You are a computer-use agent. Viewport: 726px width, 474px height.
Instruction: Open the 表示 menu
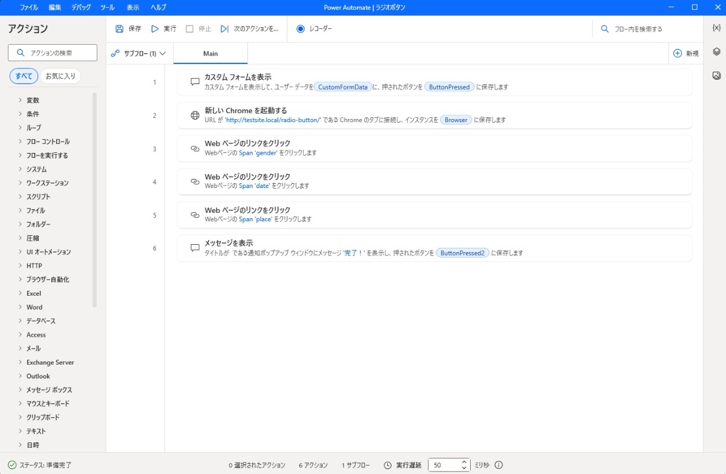click(x=133, y=7)
